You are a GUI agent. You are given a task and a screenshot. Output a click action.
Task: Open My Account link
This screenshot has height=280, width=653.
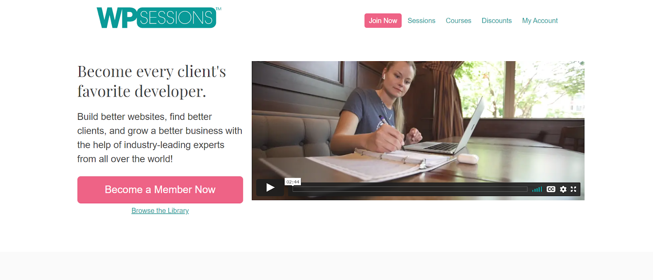pos(540,20)
